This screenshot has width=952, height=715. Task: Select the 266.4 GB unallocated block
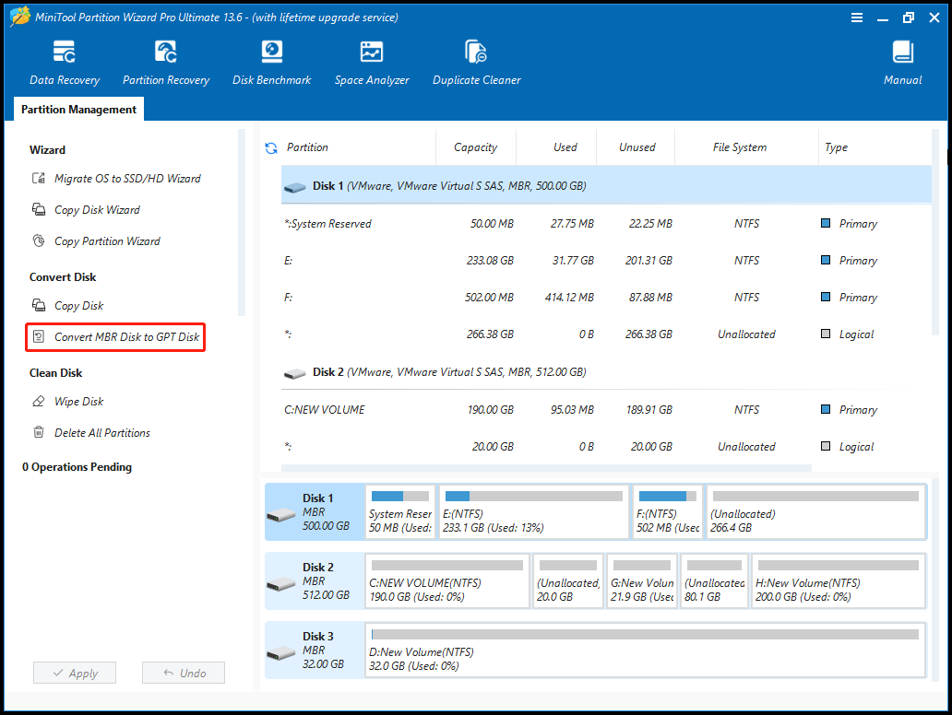[816, 512]
